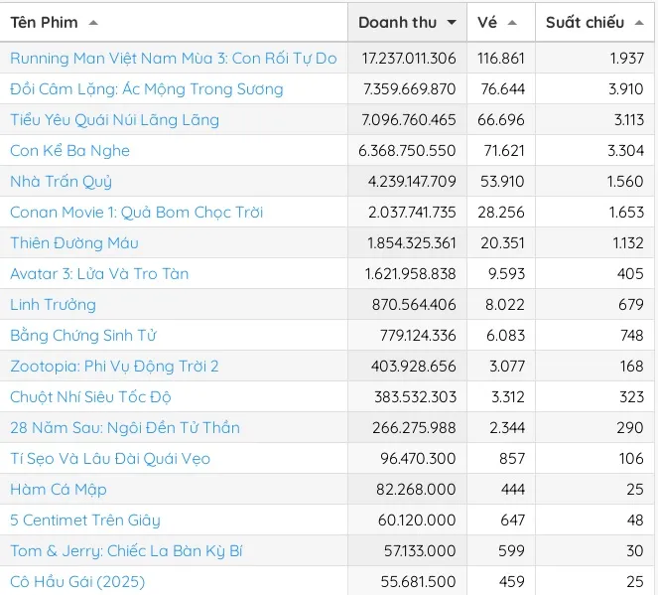Open Conan Movie 1: Quả Bom Chọc Trời
Image resolution: width=658 pixels, height=595 pixels.
136,213
